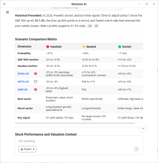Viewport: 158px width, 163px height.
Task: Click the red Hawkish indicator dot
Action: (47, 46)
